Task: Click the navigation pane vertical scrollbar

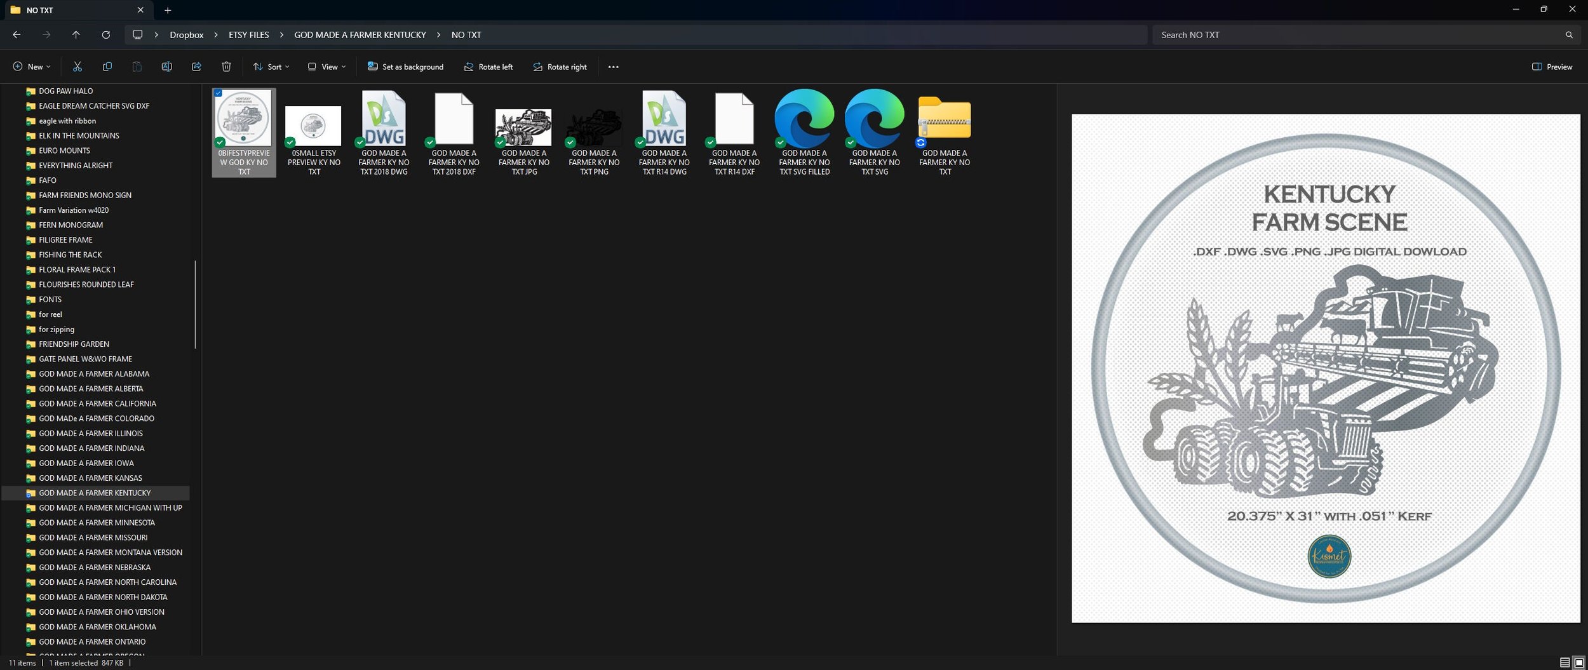Action: click(x=195, y=304)
